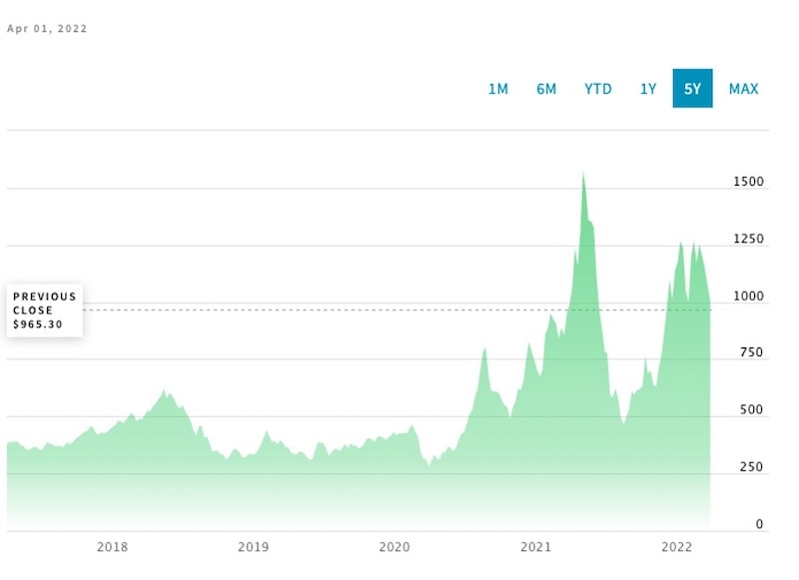Click the 1500 y-axis price label

coord(747,183)
